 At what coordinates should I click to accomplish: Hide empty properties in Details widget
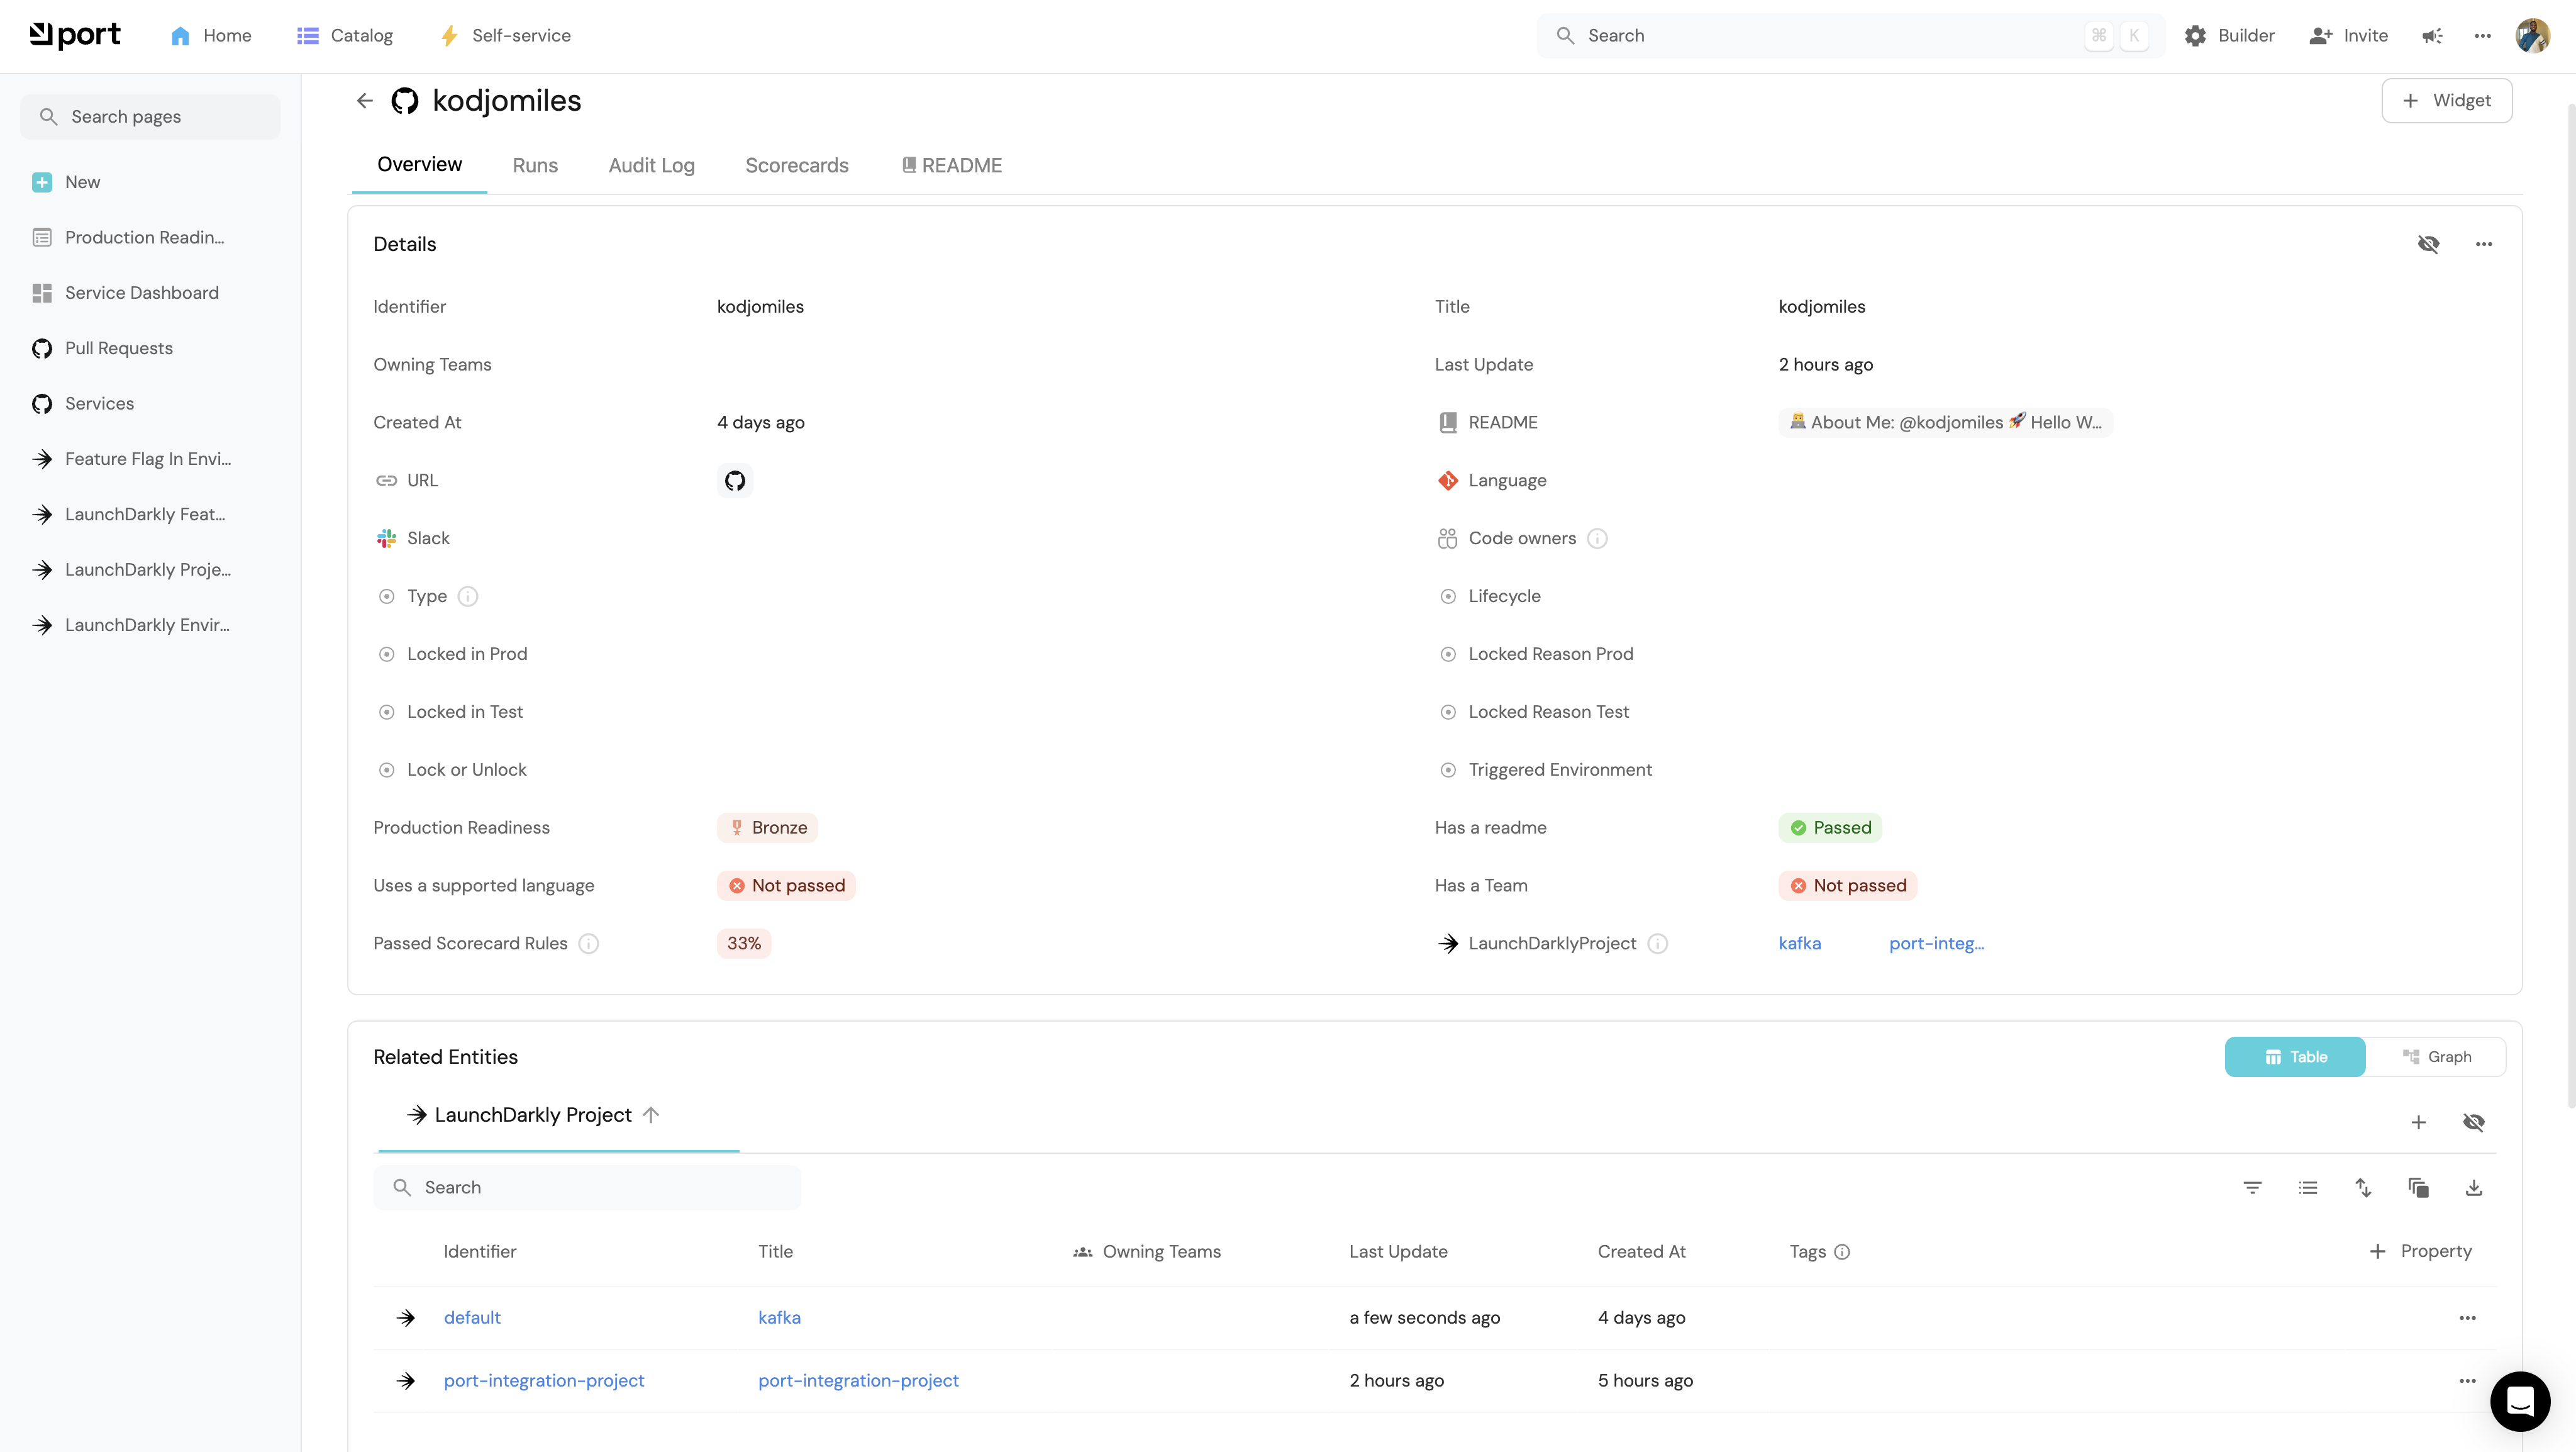(x=2429, y=244)
